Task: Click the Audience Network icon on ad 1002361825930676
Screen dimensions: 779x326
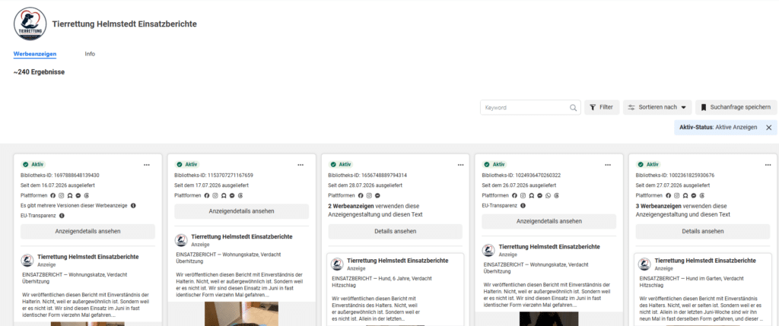Action: click(685, 195)
